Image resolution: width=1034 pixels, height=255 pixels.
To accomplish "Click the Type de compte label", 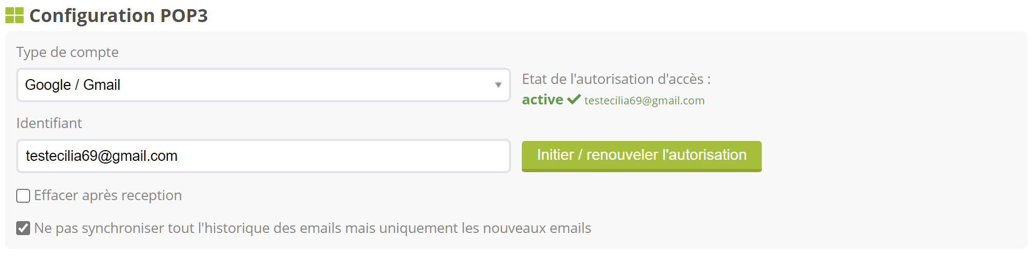I will (x=67, y=52).
